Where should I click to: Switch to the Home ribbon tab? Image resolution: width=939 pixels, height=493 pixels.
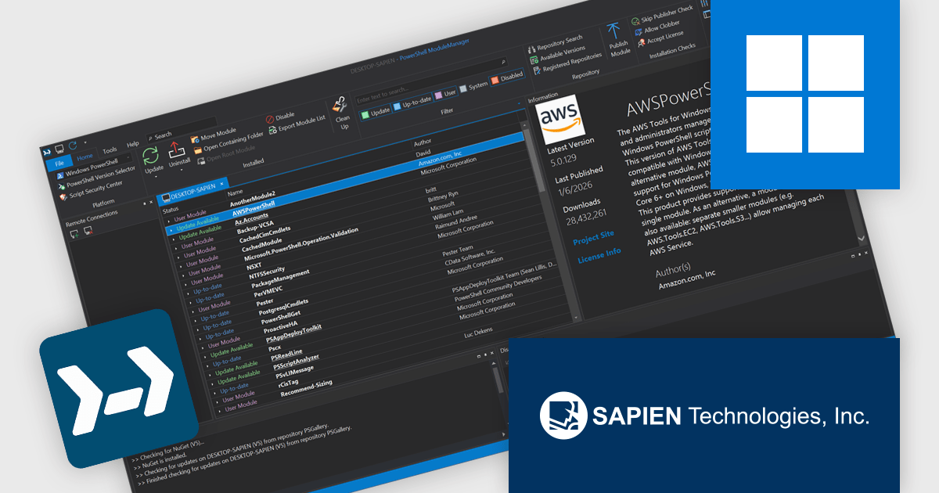(85, 157)
